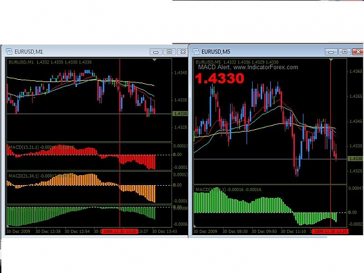Click the orange MACD histogram in M1 chart

pos(82,187)
